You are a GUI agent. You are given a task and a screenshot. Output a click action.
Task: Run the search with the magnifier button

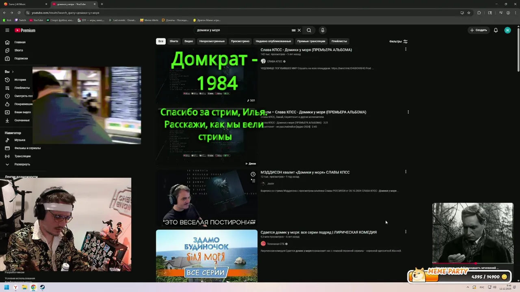click(x=309, y=30)
